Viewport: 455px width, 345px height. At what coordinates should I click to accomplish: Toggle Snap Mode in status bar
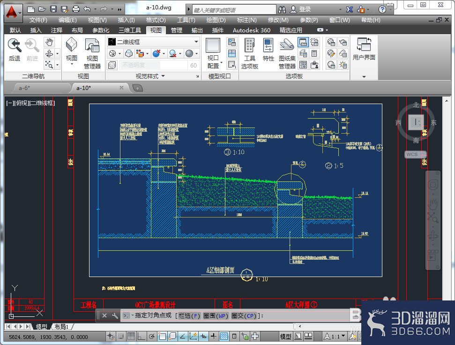pyautogui.click(x=121, y=336)
